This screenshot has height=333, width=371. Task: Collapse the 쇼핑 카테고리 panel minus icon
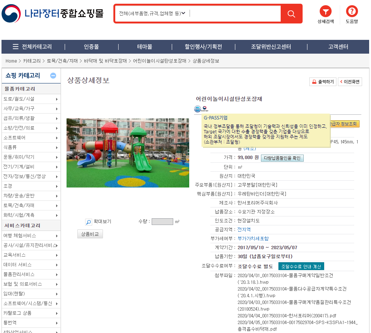pyautogui.click(x=53, y=76)
